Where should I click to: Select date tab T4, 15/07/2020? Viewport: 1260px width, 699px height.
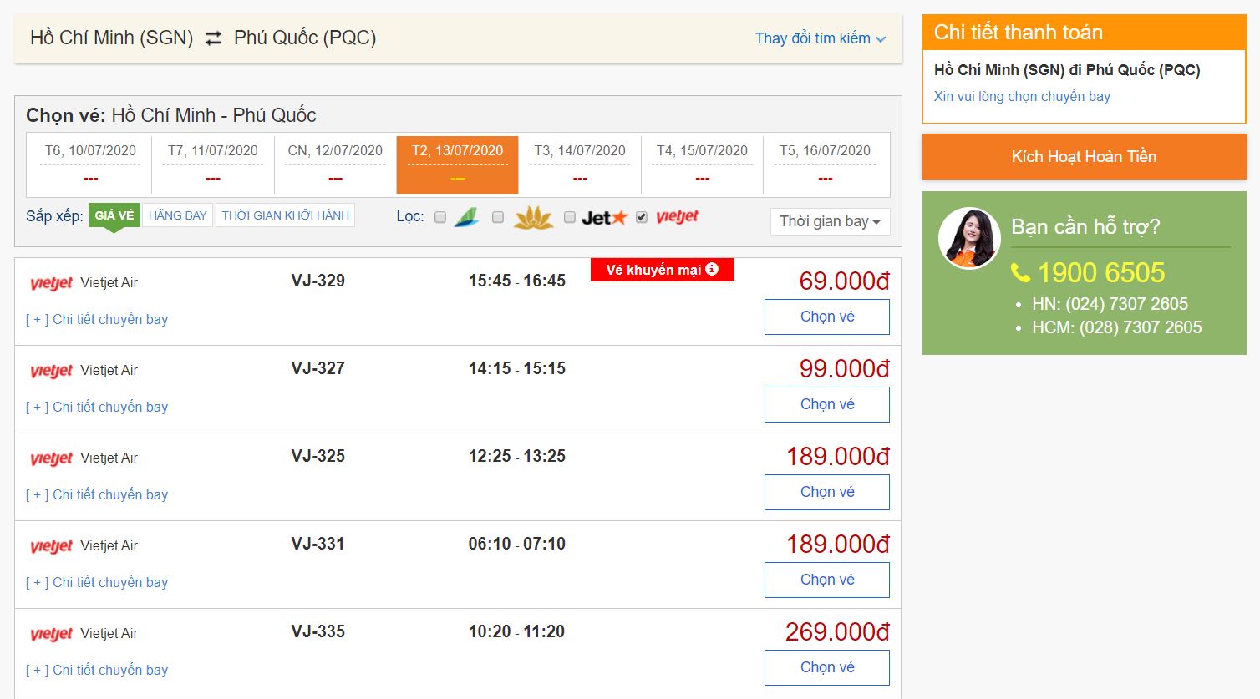(x=702, y=164)
